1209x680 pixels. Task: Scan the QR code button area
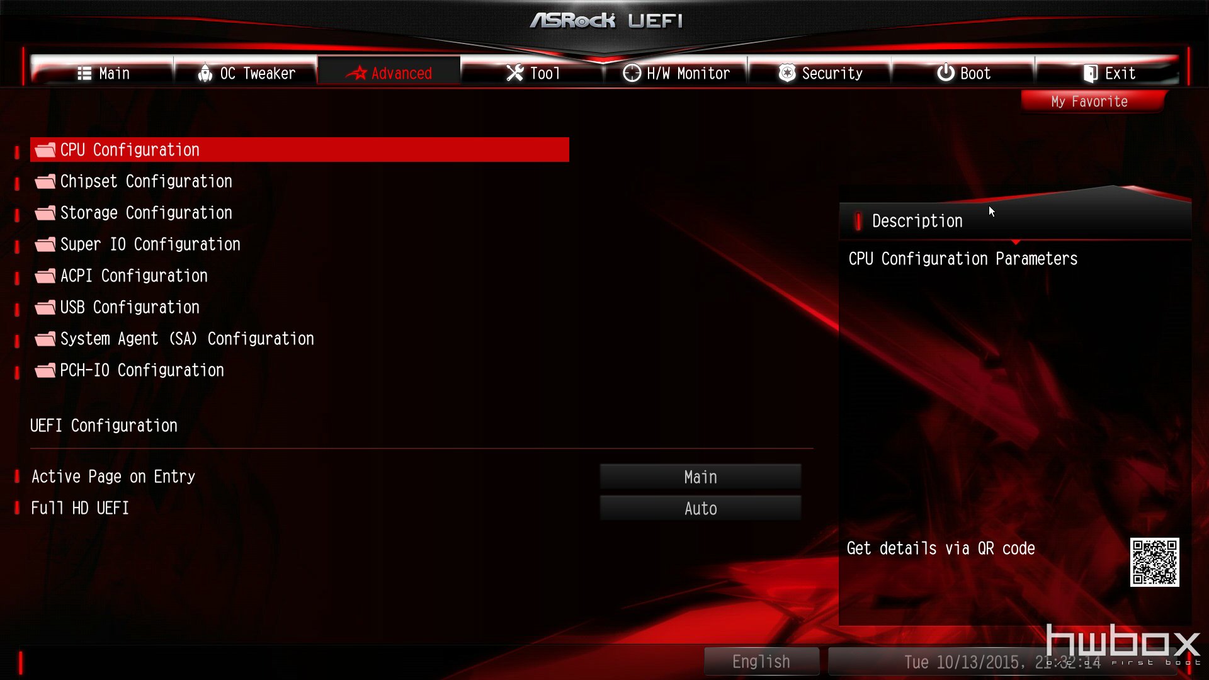pos(1155,562)
